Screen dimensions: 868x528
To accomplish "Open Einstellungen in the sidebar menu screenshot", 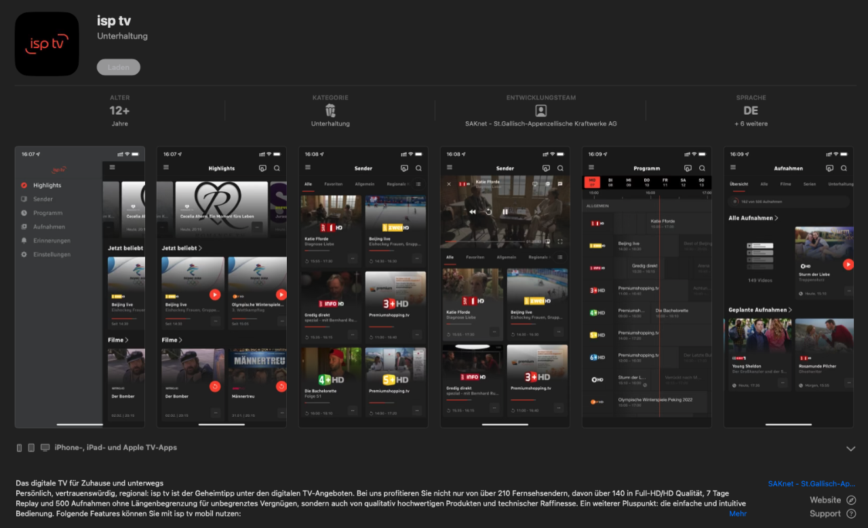I will 52,255.
